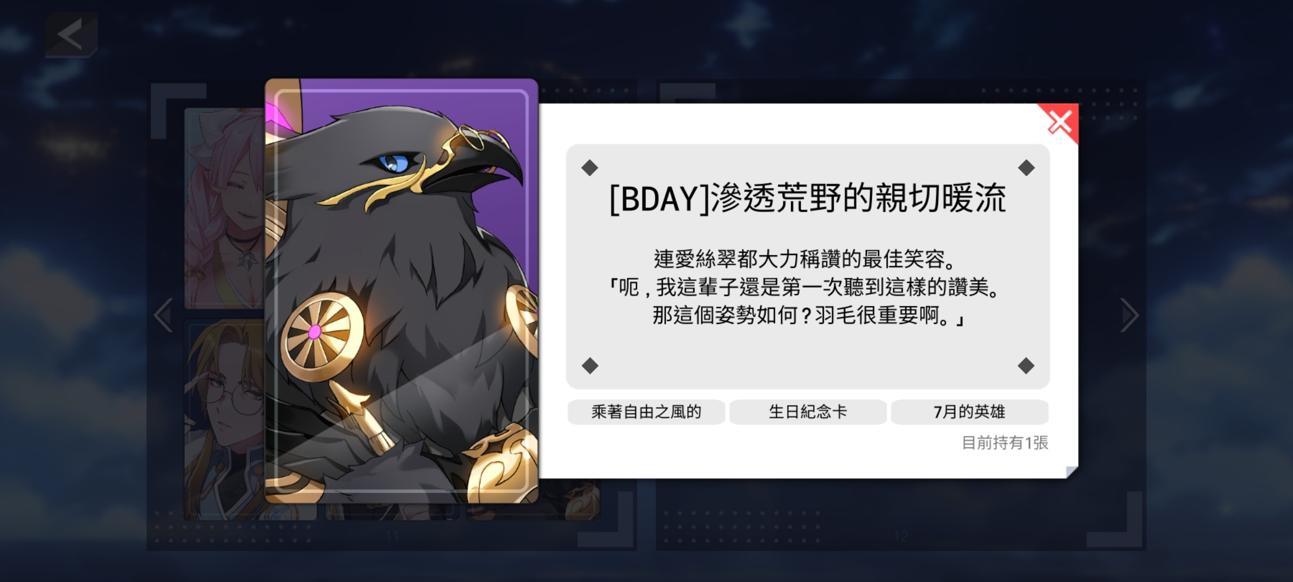Click the folded corner of the popup
Viewport: 1293px width, 582px height.
point(1072,472)
